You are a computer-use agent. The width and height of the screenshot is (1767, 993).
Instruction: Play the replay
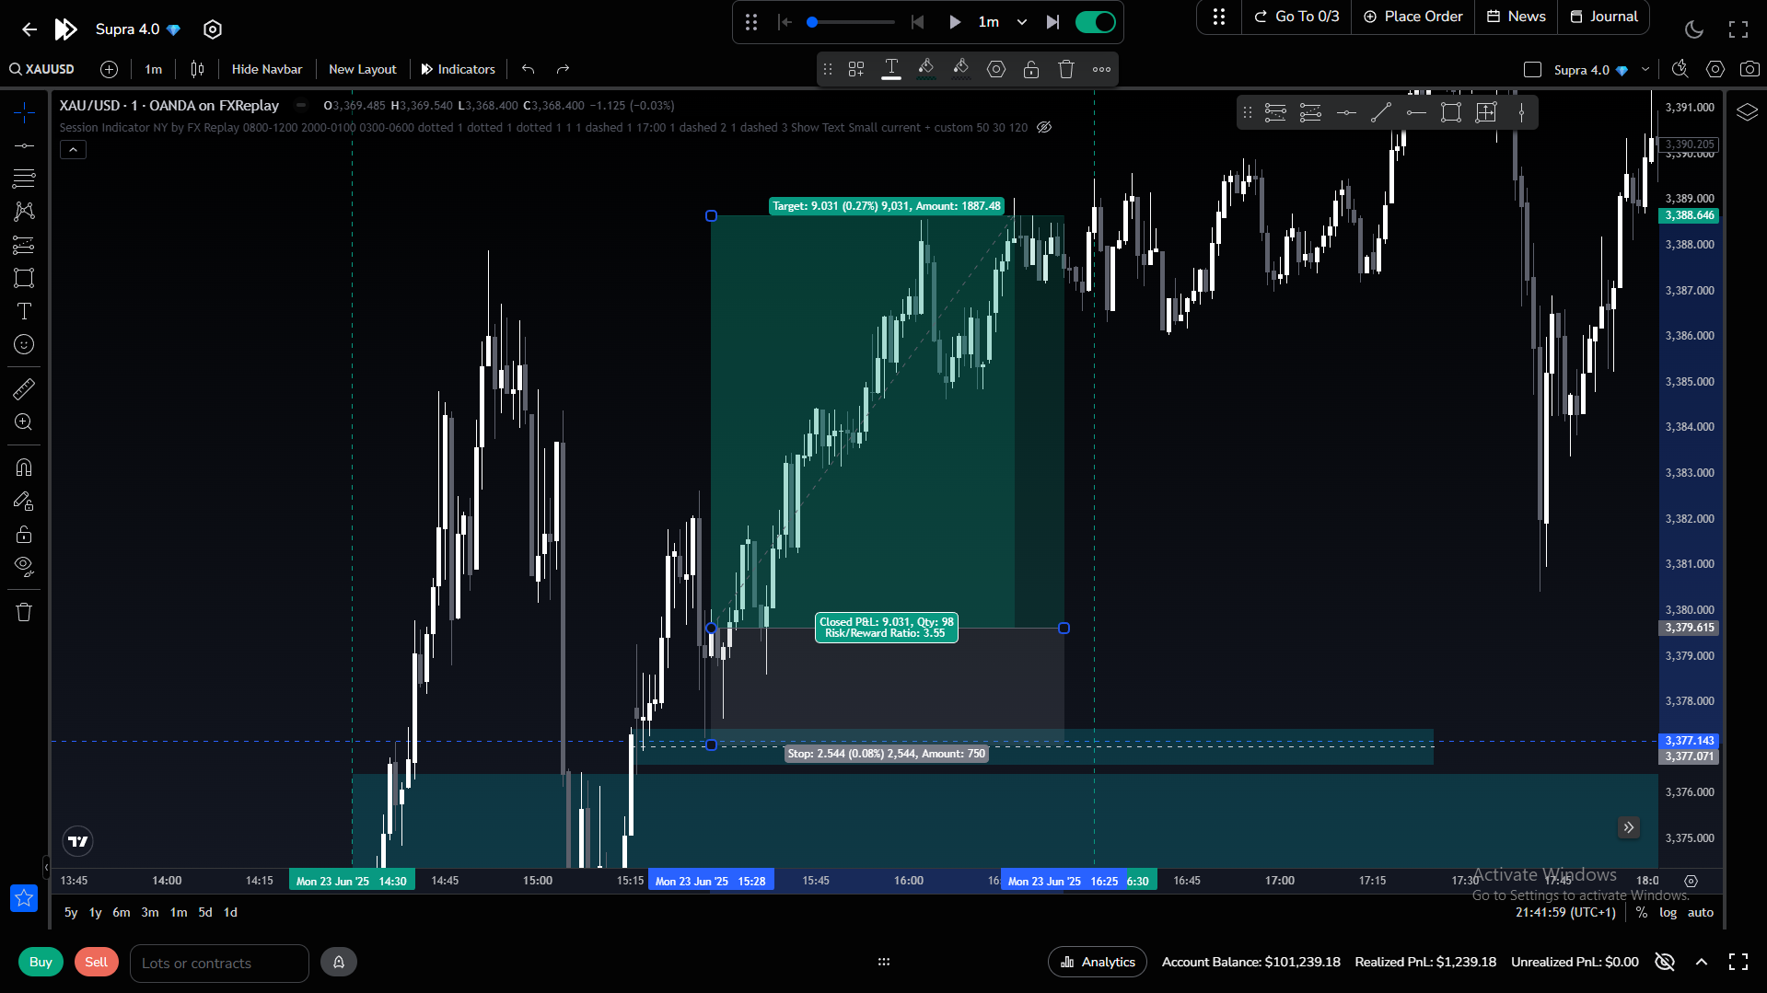(x=955, y=22)
